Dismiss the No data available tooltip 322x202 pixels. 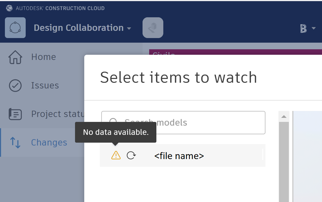pyautogui.click(x=115, y=132)
